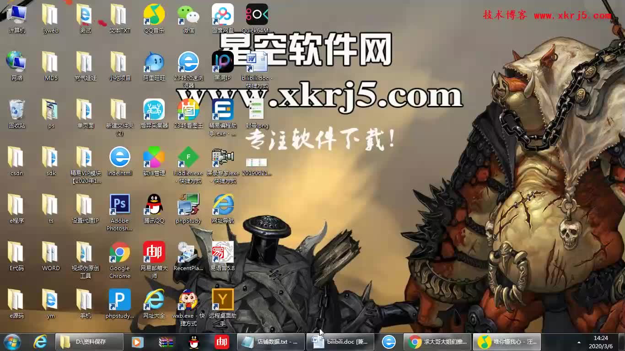This screenshot has height=351, width=625.
Task: Open the 网易邮箱大师 desktop shortcut
Action: pos(154,260)
